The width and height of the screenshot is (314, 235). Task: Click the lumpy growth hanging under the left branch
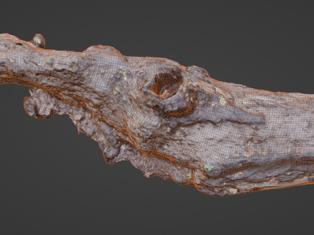click(39, 104)
